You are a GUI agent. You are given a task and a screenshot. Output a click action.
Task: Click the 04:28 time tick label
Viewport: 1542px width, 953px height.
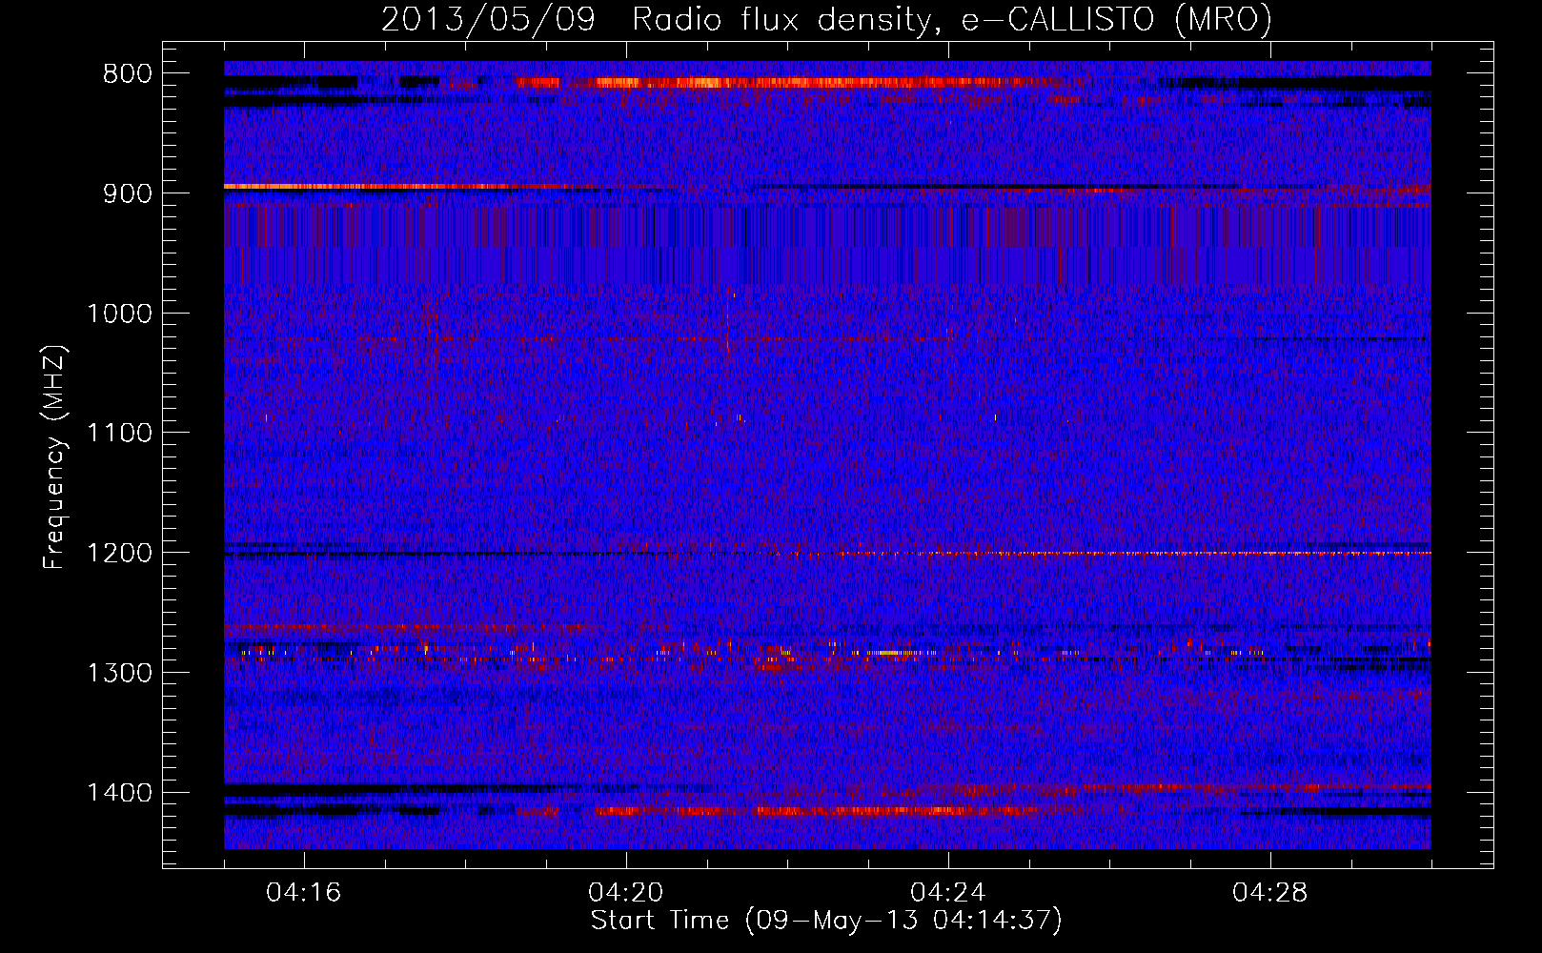[1270, 893]
